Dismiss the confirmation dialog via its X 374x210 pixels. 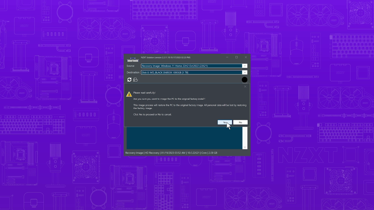pyautogui.click(x=245, y=86)
